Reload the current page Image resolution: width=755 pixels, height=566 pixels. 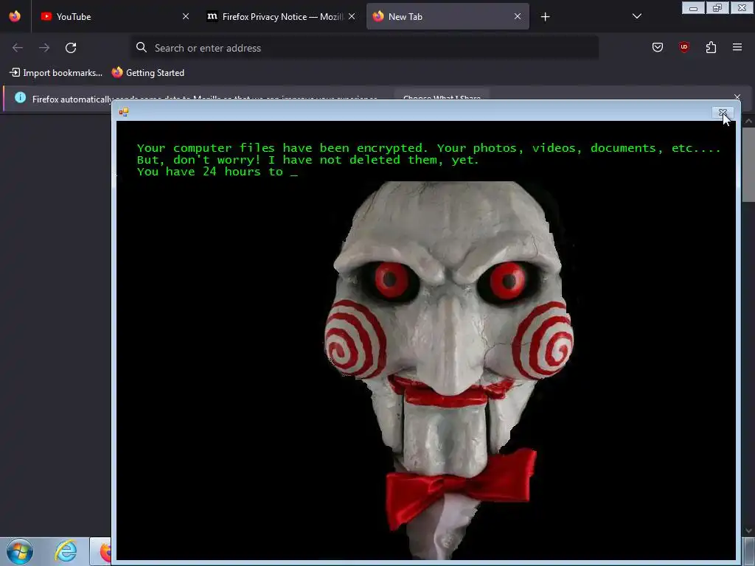pos(71,48)
